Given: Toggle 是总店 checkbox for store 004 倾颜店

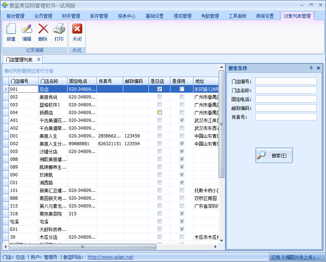Looking at the screenshot, I should (x=160, y=112).
